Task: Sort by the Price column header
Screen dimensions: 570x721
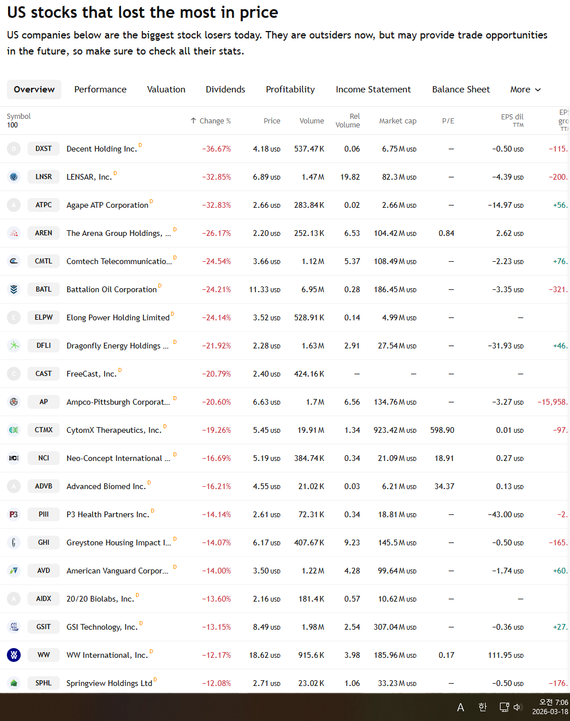Action: coord(272,121)
